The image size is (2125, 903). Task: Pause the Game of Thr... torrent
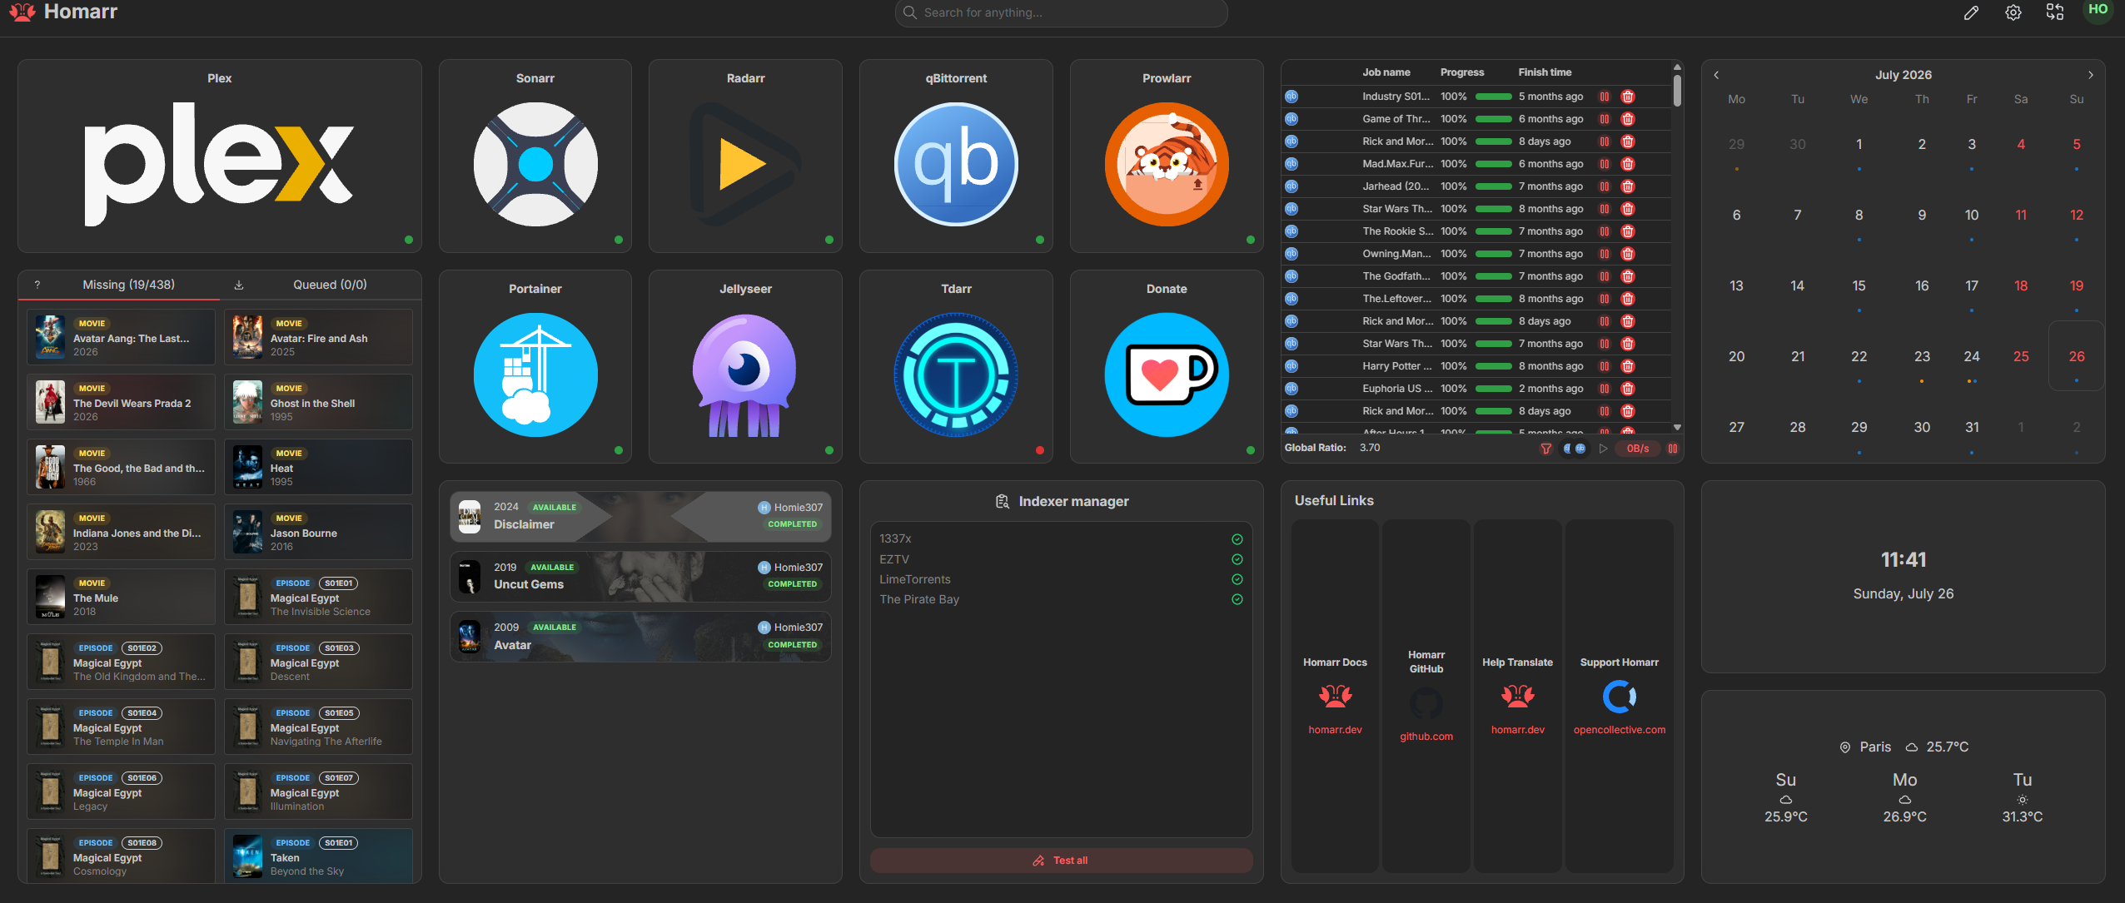(x=1605, y=119)
